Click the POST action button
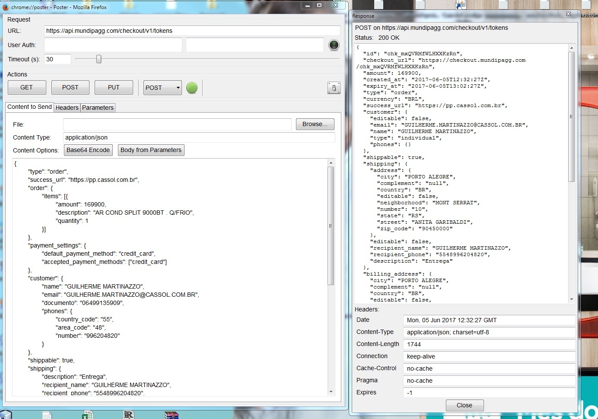This screenshot has width=598, height=419. (70, 87)
